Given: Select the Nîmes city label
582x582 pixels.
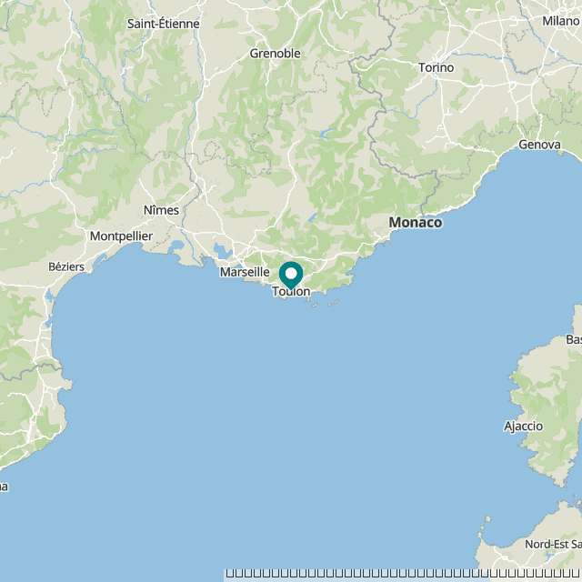Looking at the screenshot, I should click(161, 210).
